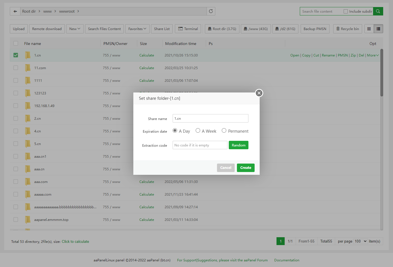
Task: Enable the Include subdir checkbox
Action: 346,12
